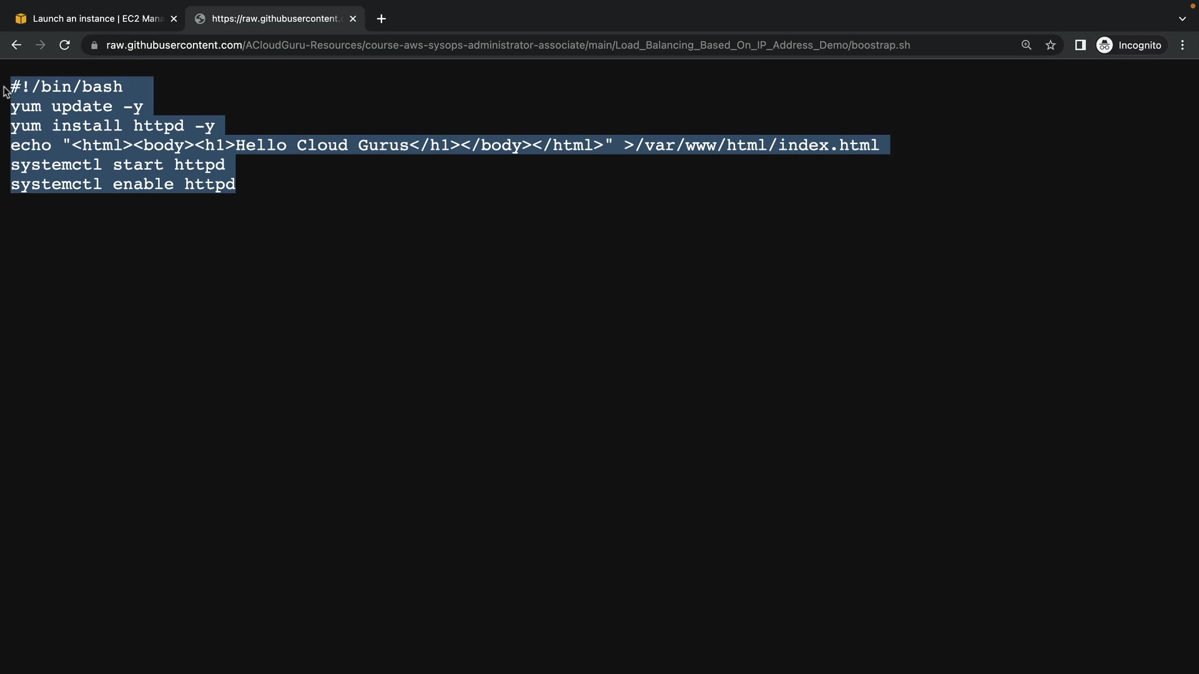
Task: Switch to Launch an instance EC2 tab
Action: pyautogui.click(x=94, y=19)
